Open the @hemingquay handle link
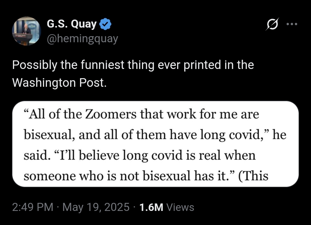Viewport: 311px width, 225px height. [82, 39]
